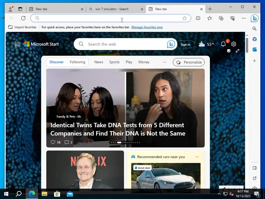Open page settings gear icon
This screenshot has height=199, width=265.
point(234,44)
